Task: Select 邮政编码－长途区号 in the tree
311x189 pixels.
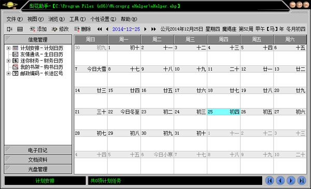Action: click(x=41, y=73)
